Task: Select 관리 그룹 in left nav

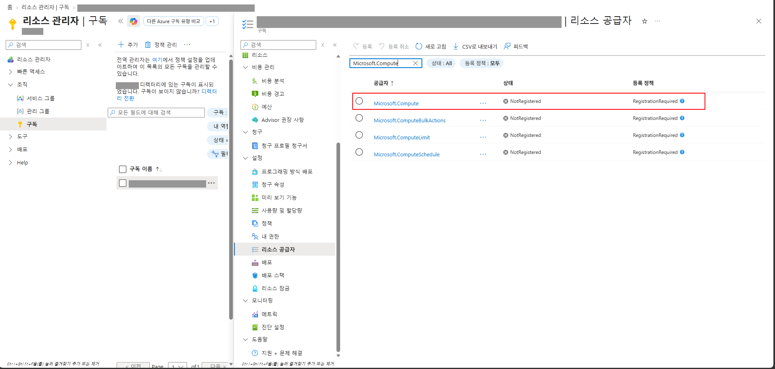Action: [38, 111]
